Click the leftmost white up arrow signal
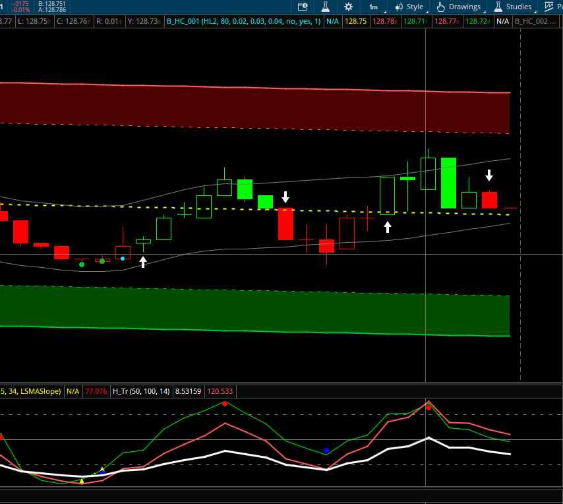Screen dimensions: 563x504 coord(143,262)
